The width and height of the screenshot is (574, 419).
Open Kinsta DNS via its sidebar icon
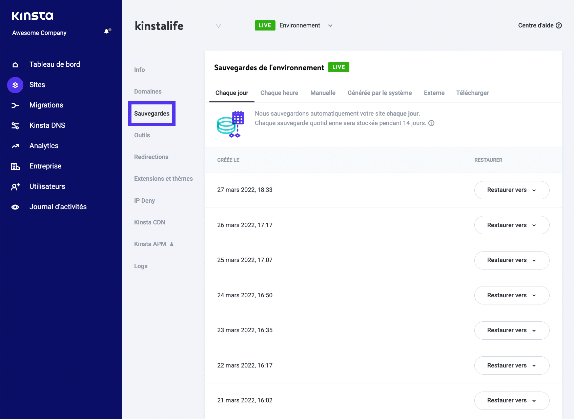[15, 125]
